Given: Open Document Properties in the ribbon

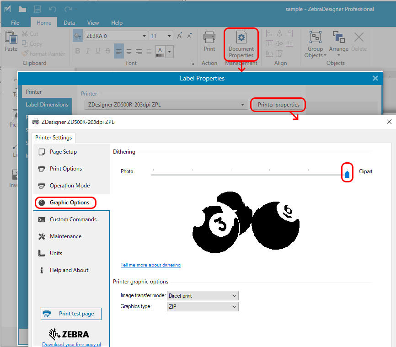Looking at the screenshot, I should tap(241, 44).
